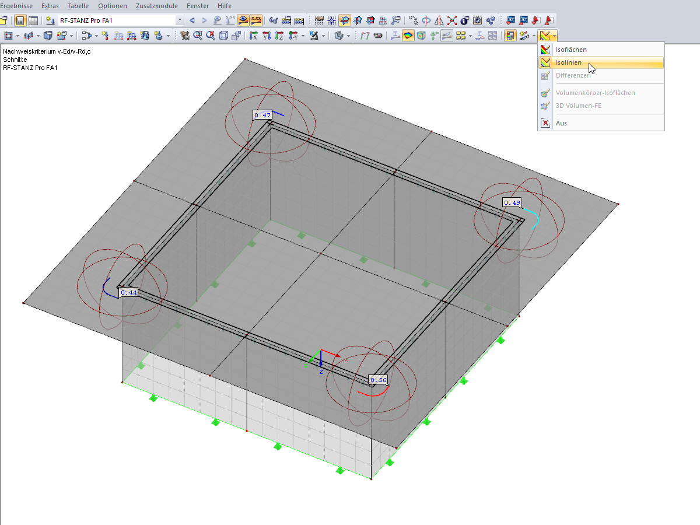
Task: Click the blue solid box icon
Action: click(48, 36)
